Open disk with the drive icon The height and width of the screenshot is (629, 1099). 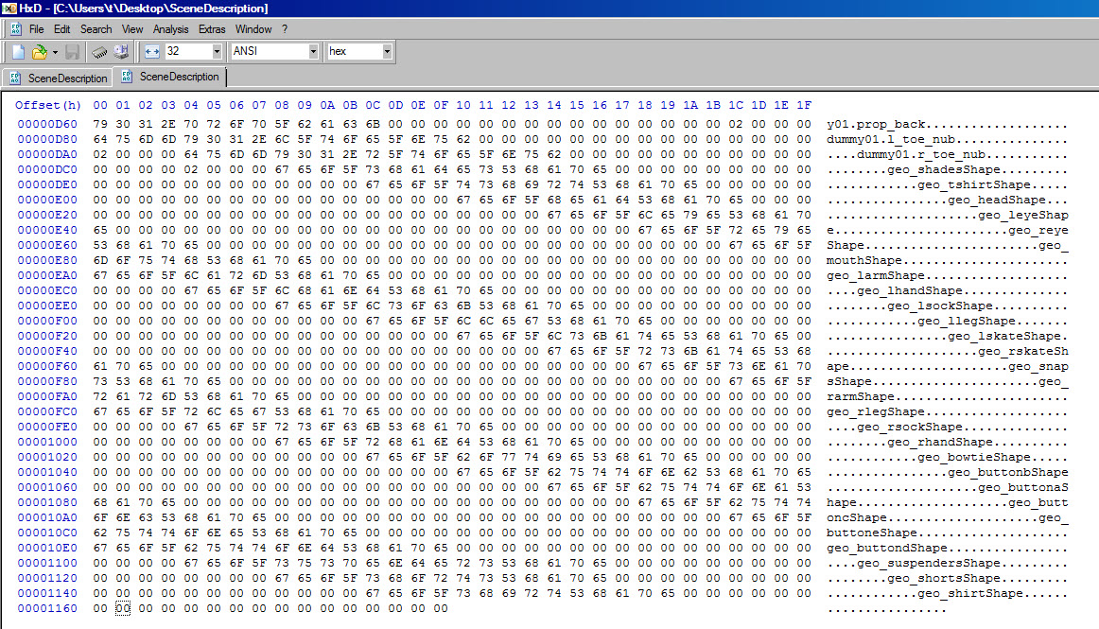[121, 51]
